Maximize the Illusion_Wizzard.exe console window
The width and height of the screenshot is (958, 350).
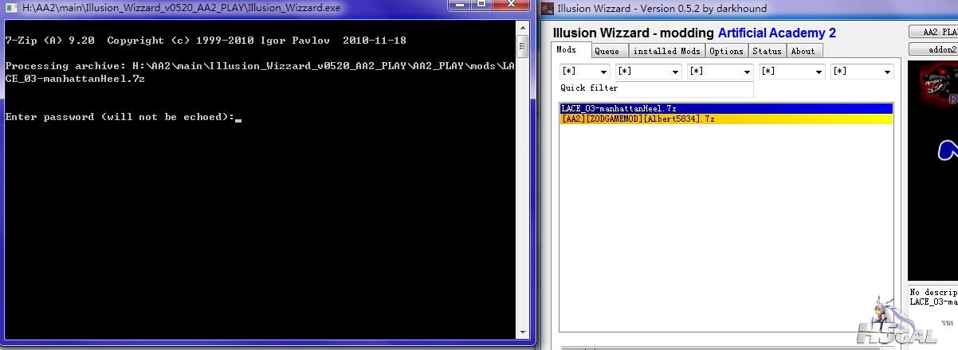[x=481, y=6]
